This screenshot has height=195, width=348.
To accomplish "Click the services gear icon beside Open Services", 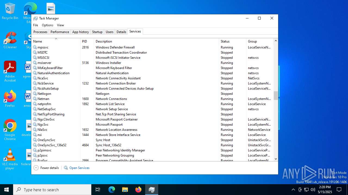I will [66, 168].
